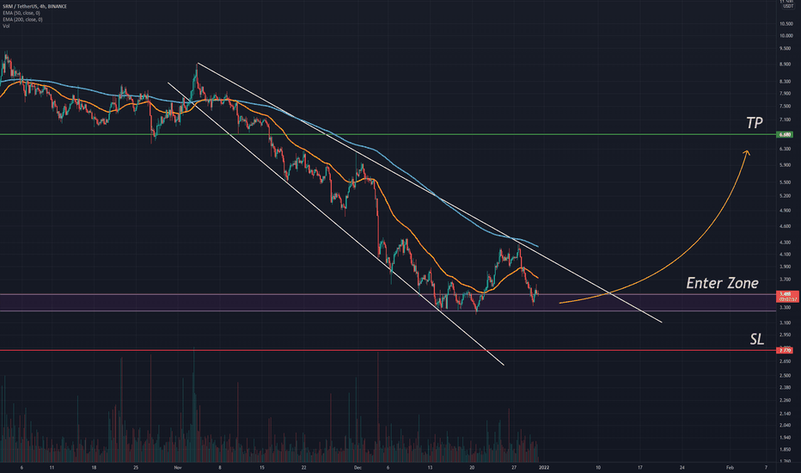The width and height of the screenshot is (801, 473).
Task: Select the TP text annotation
Action: [x=754, y=123]
